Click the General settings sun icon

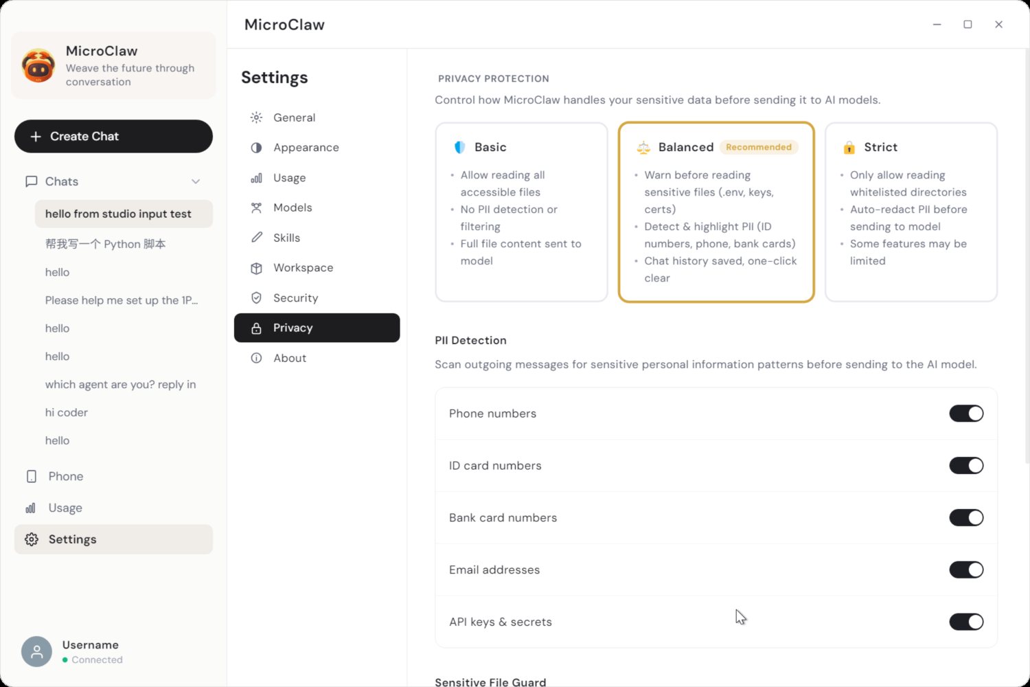(x=256, y=117)
